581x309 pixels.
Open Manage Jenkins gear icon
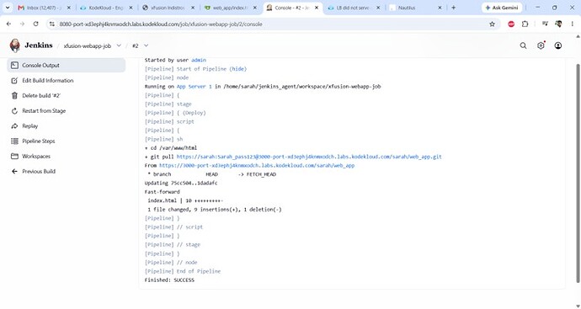541,45
